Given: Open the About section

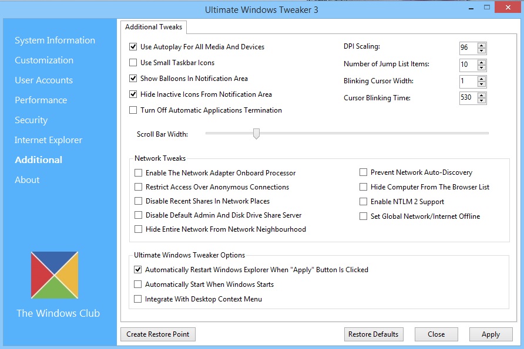Looking at the screenshot, I should click(x=27, y=180).
